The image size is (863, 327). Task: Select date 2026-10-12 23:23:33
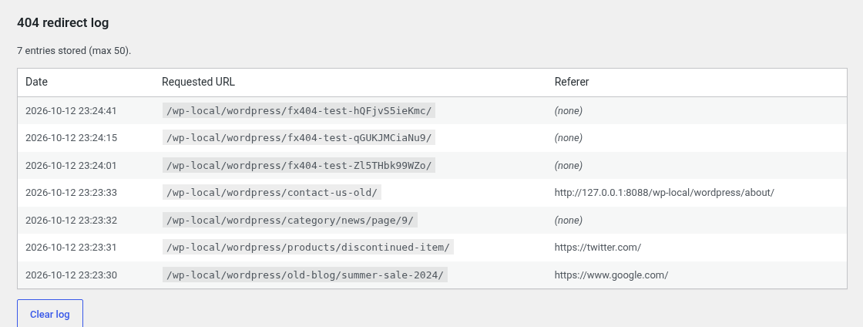click(71, 193)
